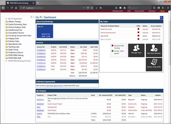Switch to the PERFORM Centre Booking tab
This screenshot has width=171, height=124.
click(18, 2)
